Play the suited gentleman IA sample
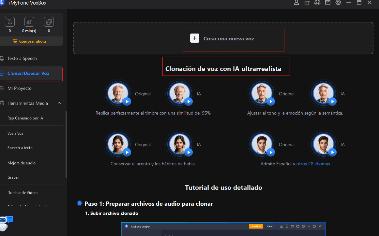This screenshot has width=379, height=236. [x=332, y=102]
